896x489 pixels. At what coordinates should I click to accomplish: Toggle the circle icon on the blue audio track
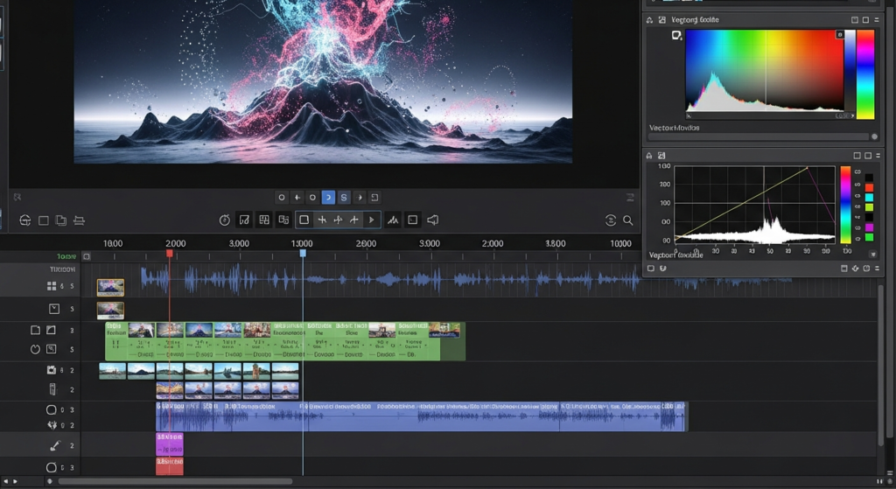coord(51,409)
